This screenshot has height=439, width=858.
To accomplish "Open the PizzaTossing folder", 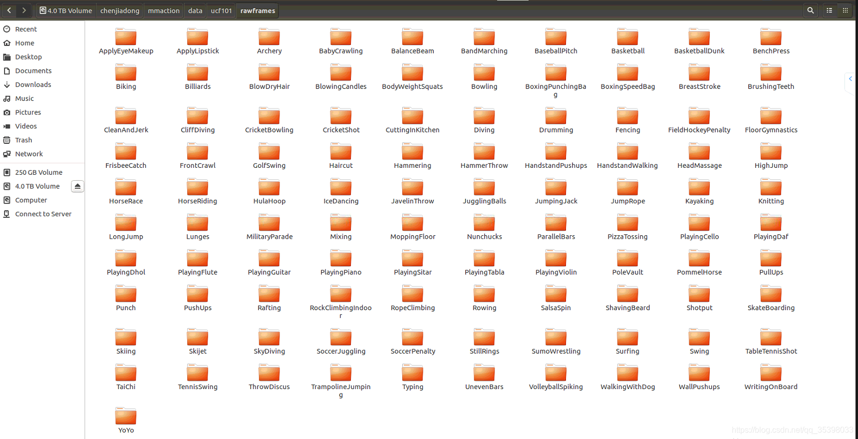I will 627,227.
